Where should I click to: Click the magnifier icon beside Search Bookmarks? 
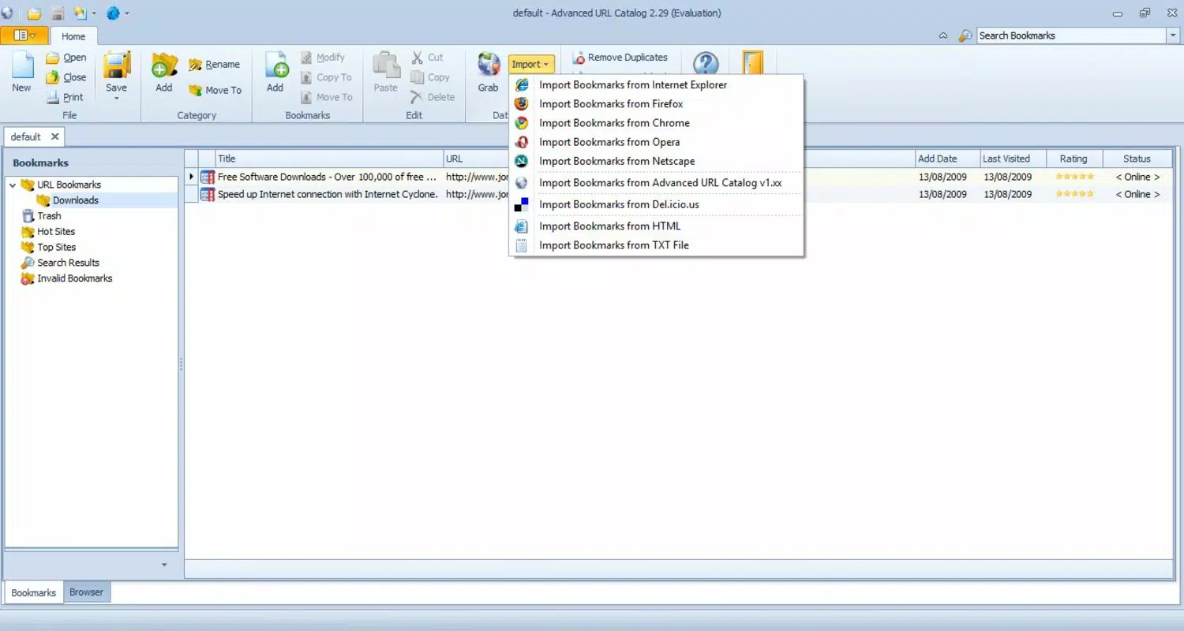[965, 35]
